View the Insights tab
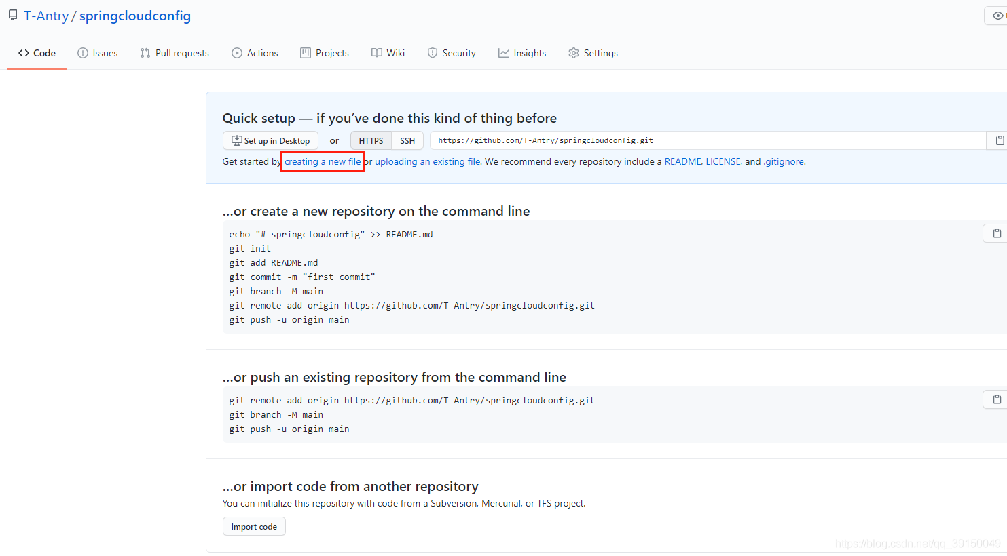The height and width of the screenshot is (556, 1007). (522, 53)
